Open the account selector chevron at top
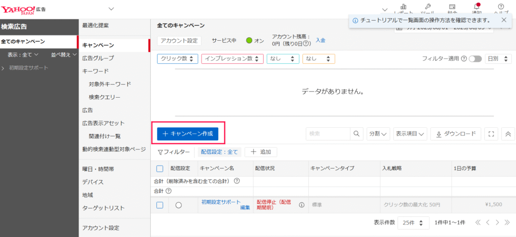 (111, 8)
